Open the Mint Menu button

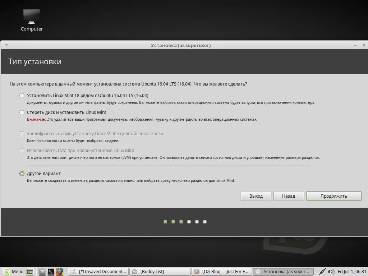[x=13, y=272]
